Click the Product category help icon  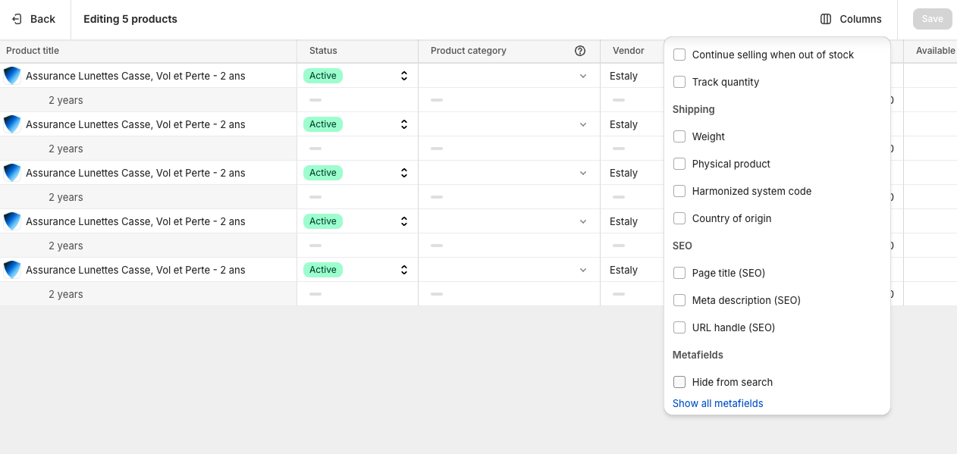coord(580,51)
